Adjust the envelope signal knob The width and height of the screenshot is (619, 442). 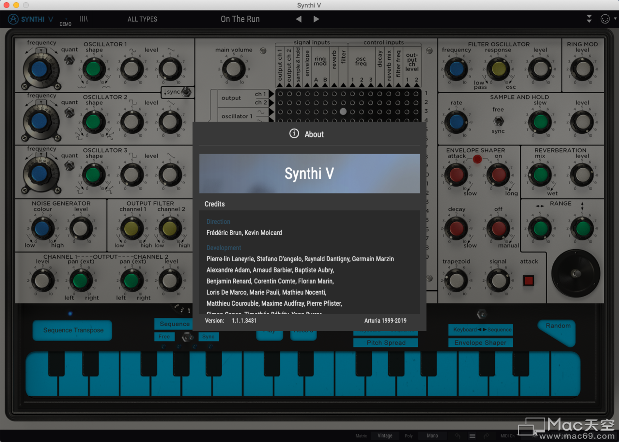click(498, 281)
